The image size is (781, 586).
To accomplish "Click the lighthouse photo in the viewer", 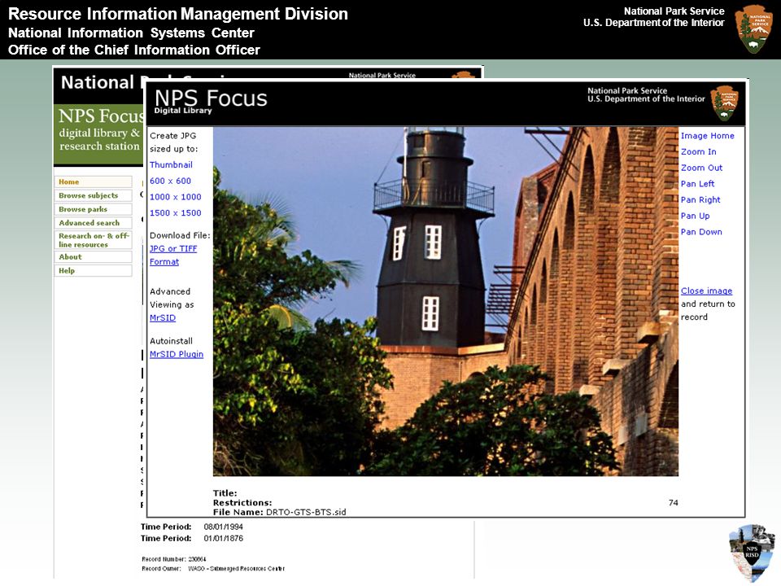I will click(x=445, y=301).
